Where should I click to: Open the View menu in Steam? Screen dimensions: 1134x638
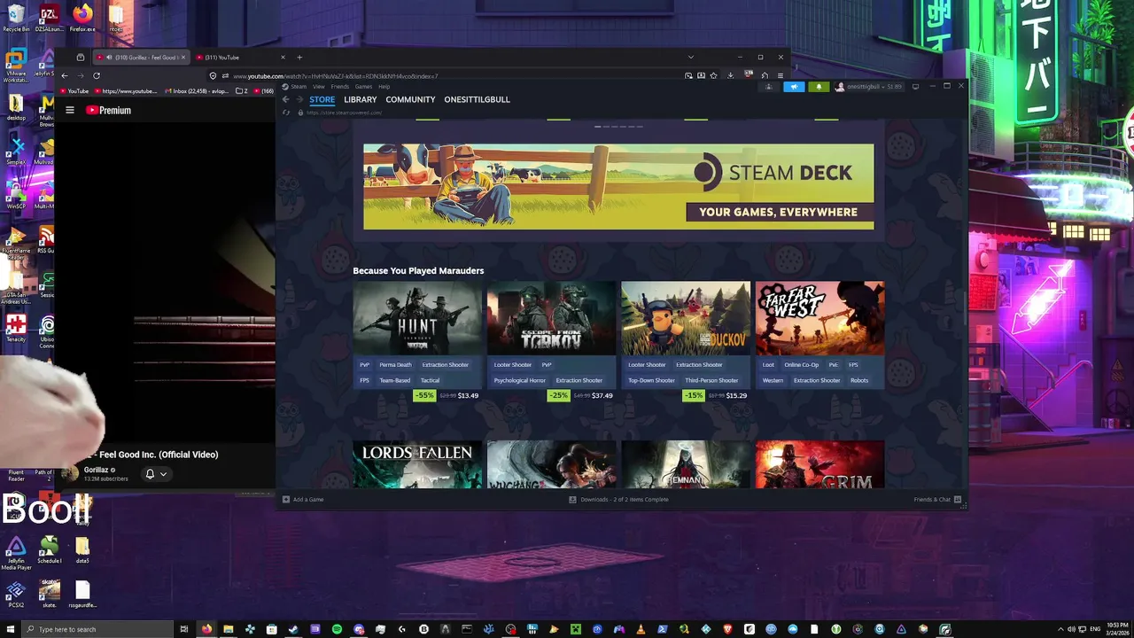[x=318, y=87]
